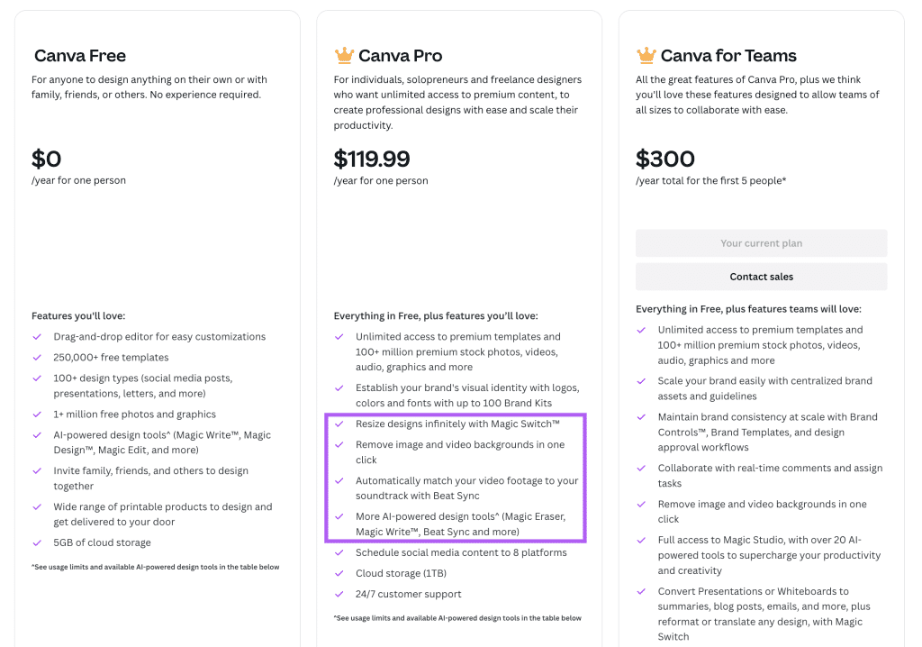The width and height of the screenshot is (922, 647).
Task: Click checkmark beside 5GB of cloud storage
Action: (37, 542)
